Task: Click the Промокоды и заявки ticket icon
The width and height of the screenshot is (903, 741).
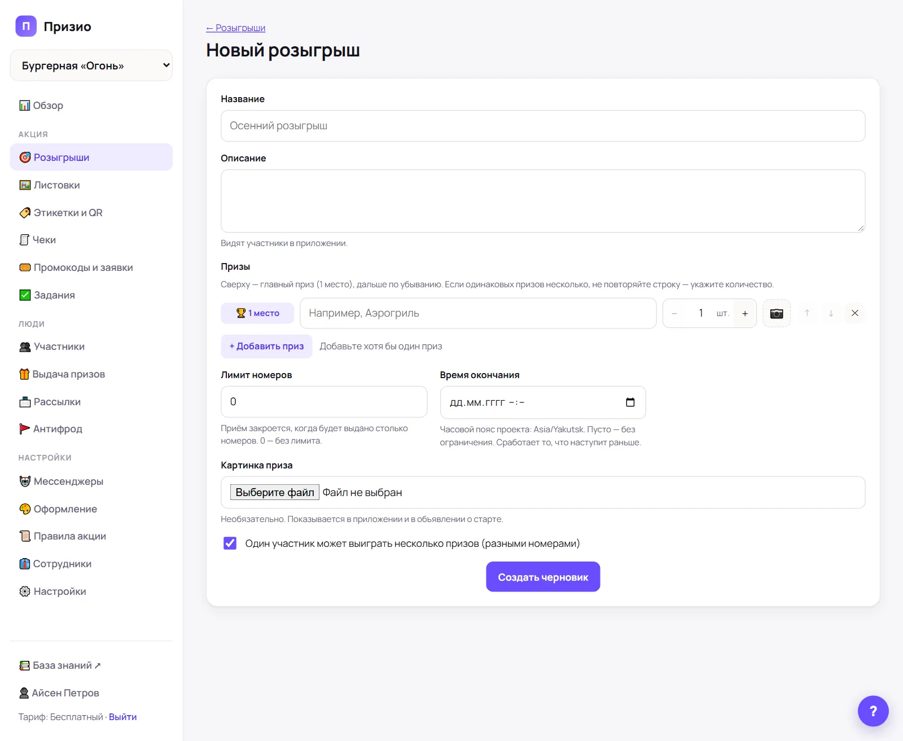Action: 25,268
